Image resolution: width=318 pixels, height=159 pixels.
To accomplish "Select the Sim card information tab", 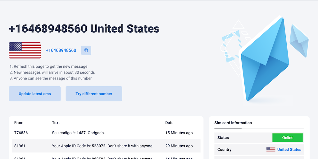I will [233, 123].
